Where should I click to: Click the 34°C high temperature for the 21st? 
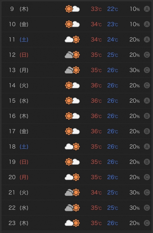coord(96,193)
